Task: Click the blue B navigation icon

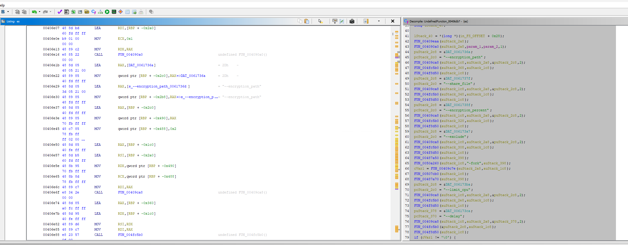Action: (3, 12)
